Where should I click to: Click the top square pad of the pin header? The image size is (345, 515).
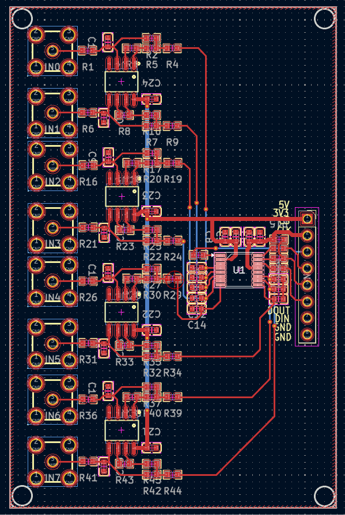pos(308,218)
